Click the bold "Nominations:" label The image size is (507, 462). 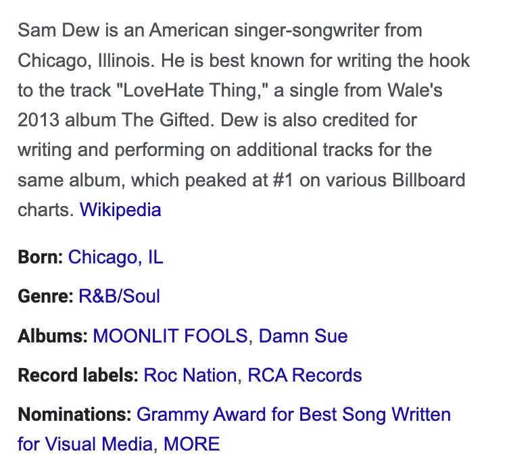[x=74, y=414]
